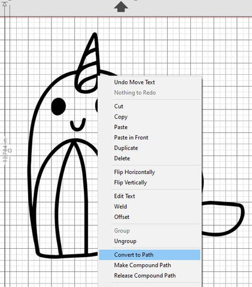Select Duplicate from the context menu

click(150, 148)
